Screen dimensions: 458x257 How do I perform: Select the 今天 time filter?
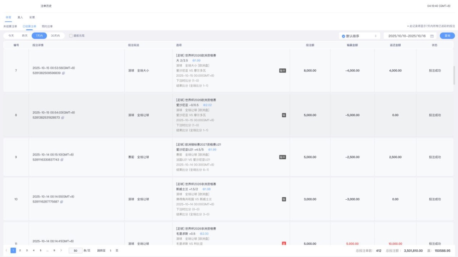[11, 36]
